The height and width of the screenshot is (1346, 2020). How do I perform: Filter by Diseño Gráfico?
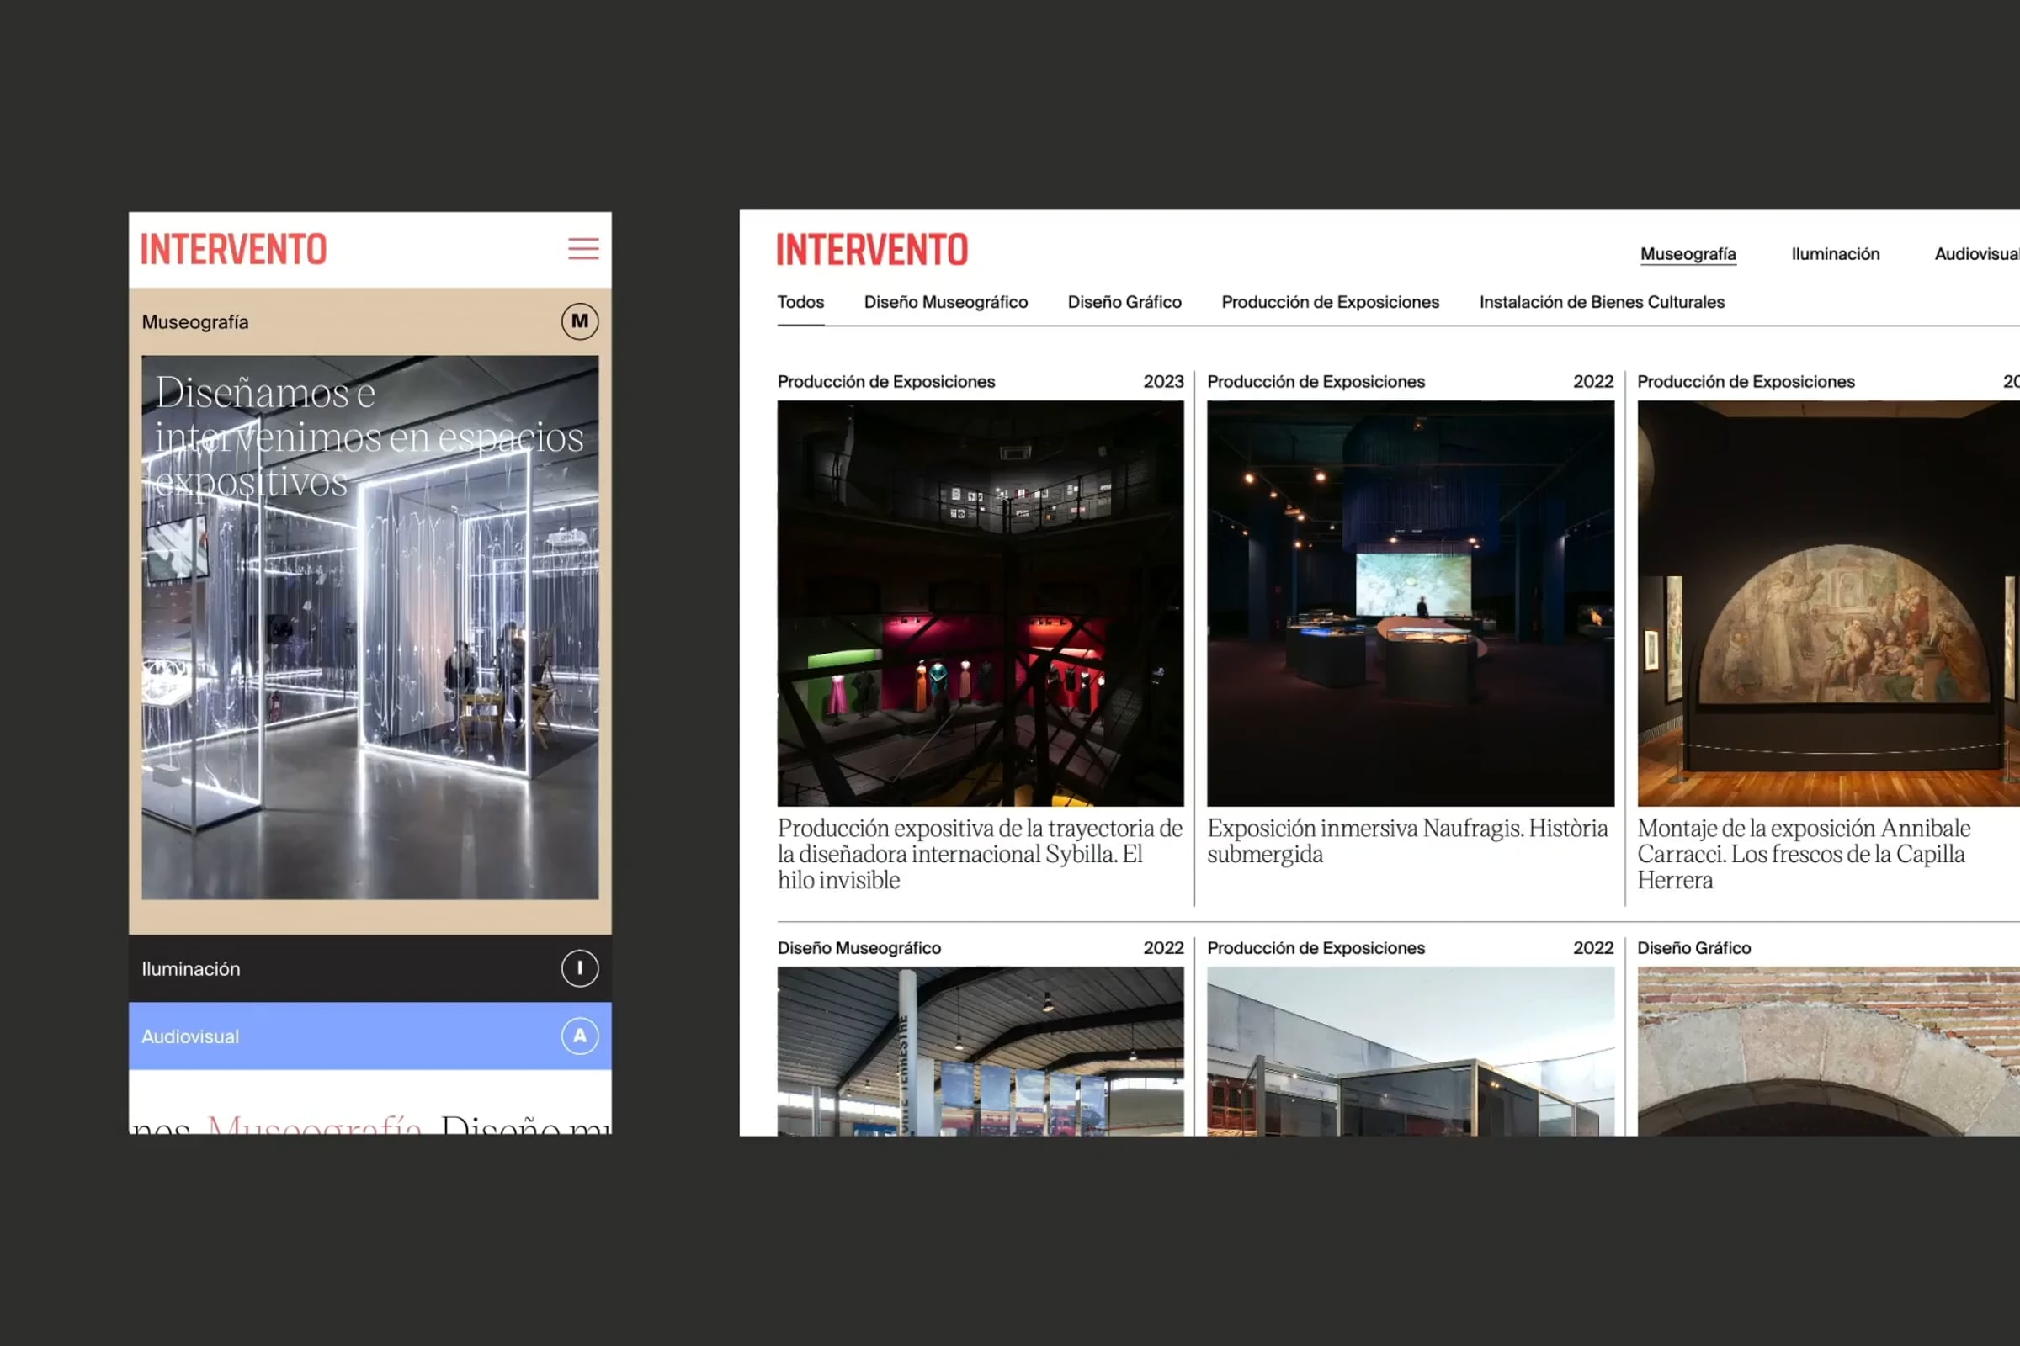pyautogui.click(x=1124, y=302)
